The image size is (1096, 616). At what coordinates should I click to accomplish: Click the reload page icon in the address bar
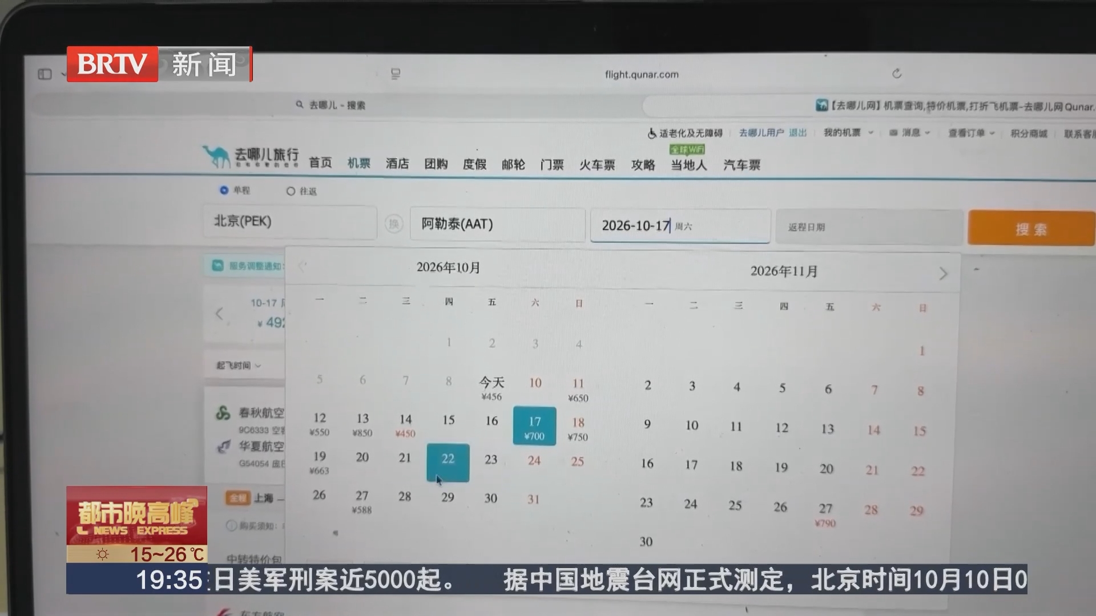pyautogui.click(x=897, y=74)
